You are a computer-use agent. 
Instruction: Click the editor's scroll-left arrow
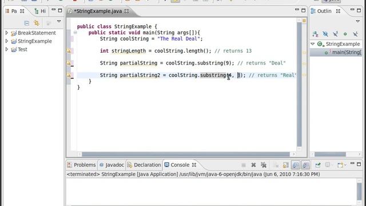click(79, 154)
